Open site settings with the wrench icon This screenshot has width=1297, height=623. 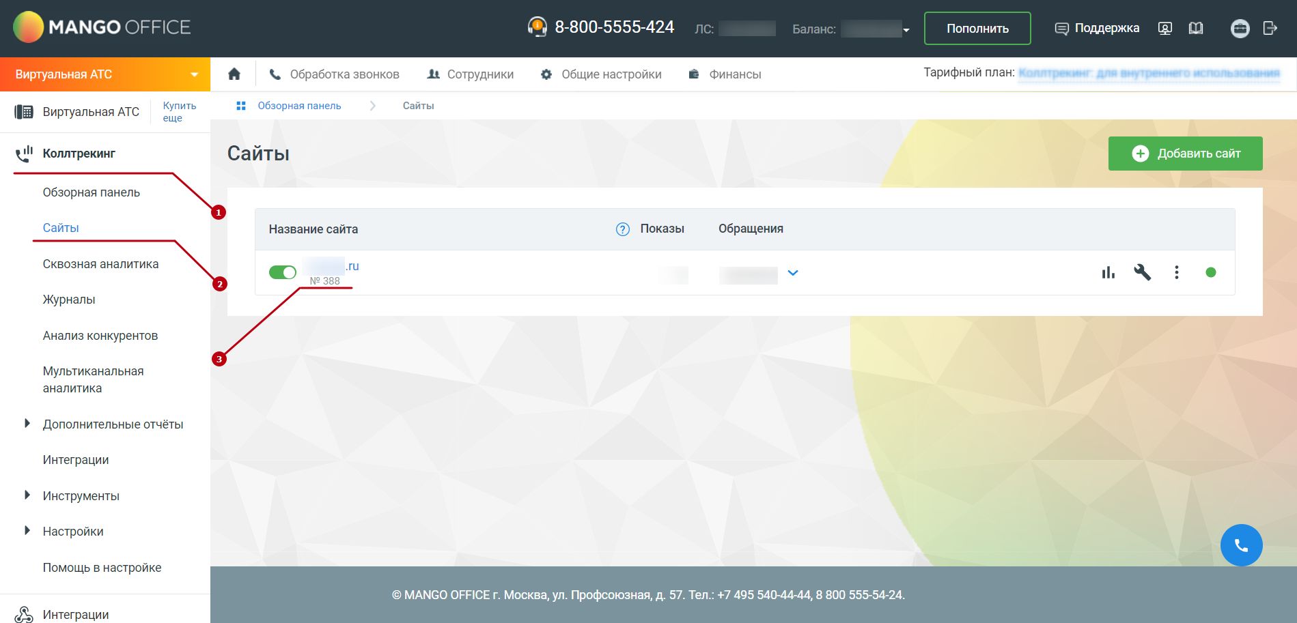click(1143, 272)
